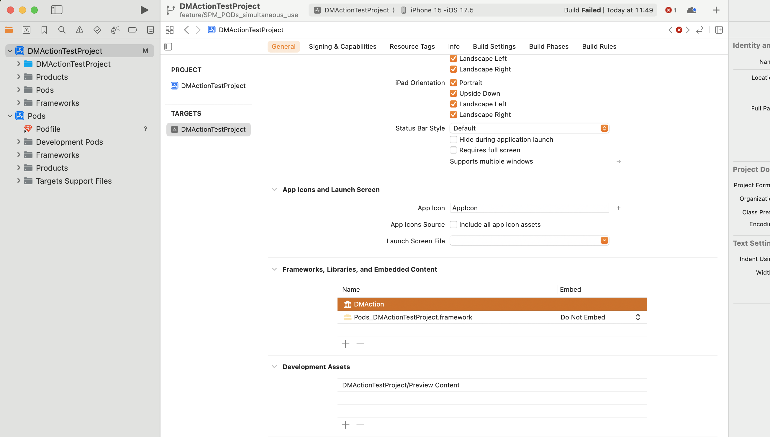Switch to Resource Tags tab

pos(412,47)
